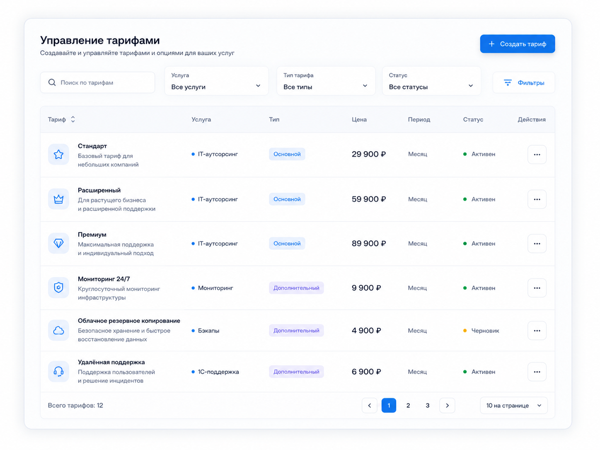600x450 pixels.
Task: Click the price 29 900 ₽
Action: click(x=369, y=154)
